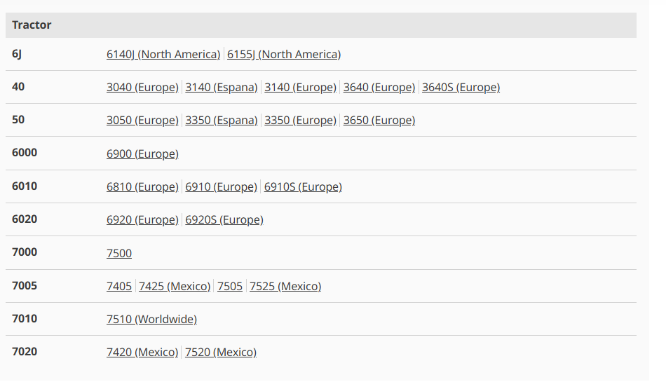
Task: Open the 3640S (Europe) link
Action: tap(461, 88)
